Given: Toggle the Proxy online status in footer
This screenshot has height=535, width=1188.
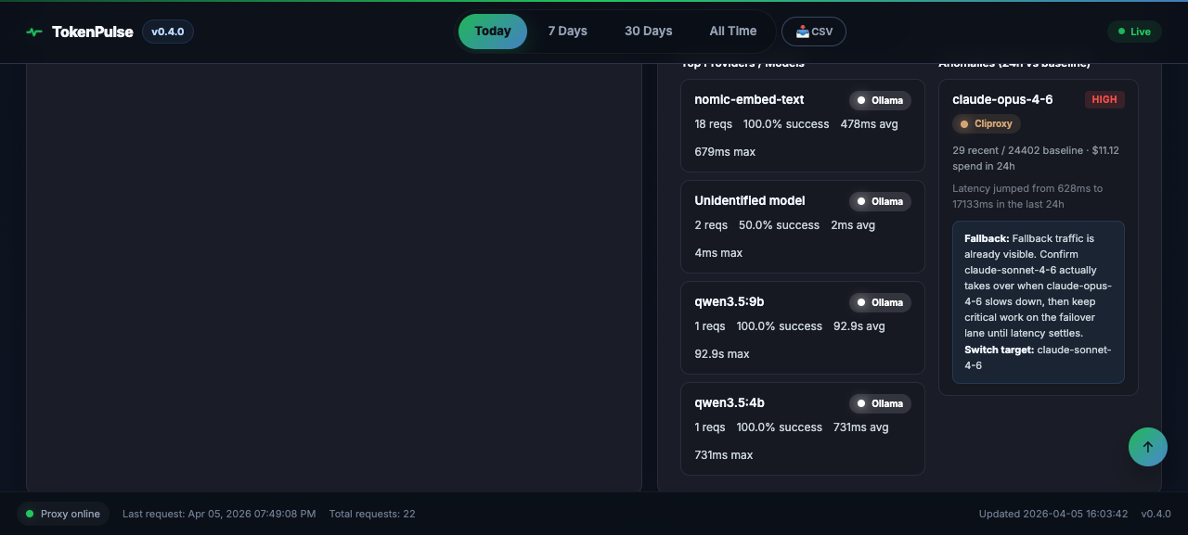Looking at the screenshot, I should click(x=62, y=513).
